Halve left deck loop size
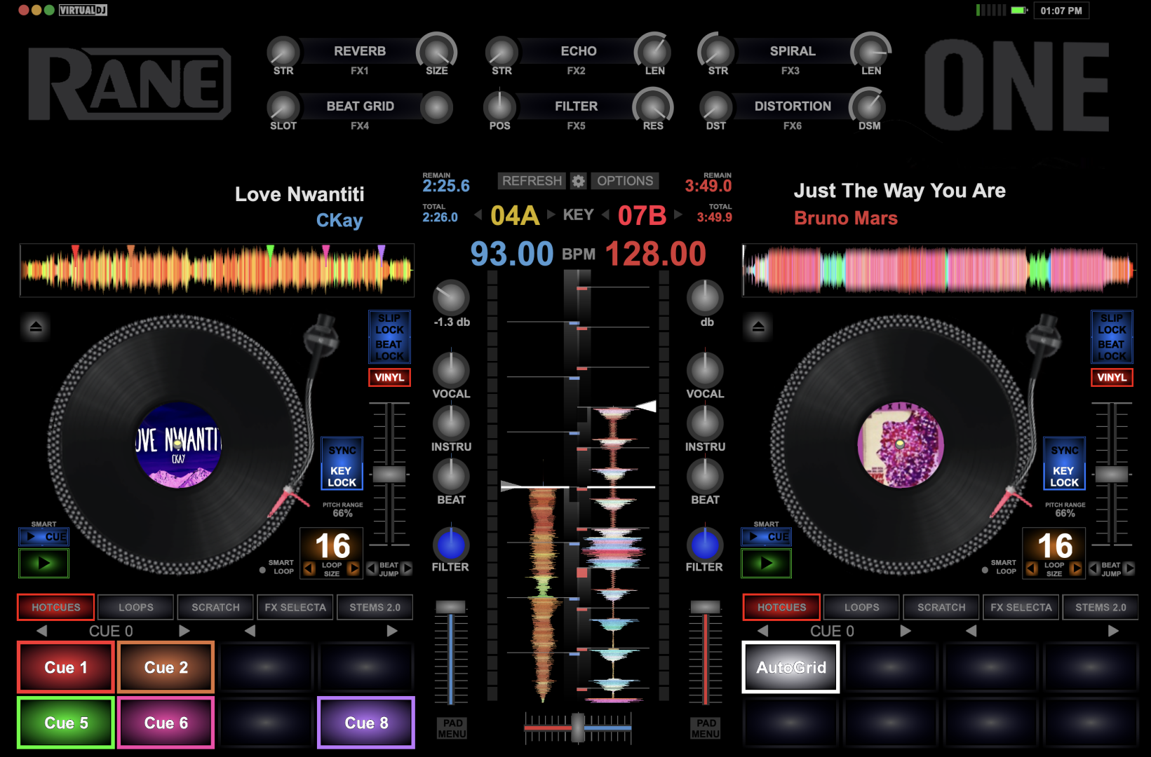 pos(309,568)
